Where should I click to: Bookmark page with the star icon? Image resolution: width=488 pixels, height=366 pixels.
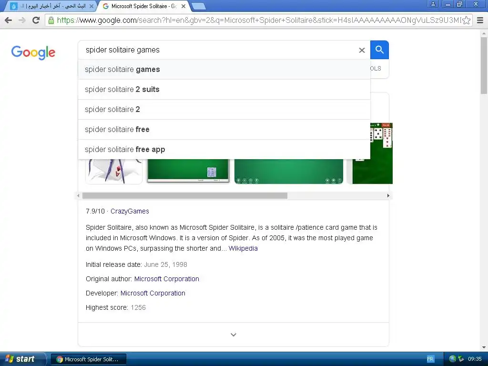click(466, 20)
